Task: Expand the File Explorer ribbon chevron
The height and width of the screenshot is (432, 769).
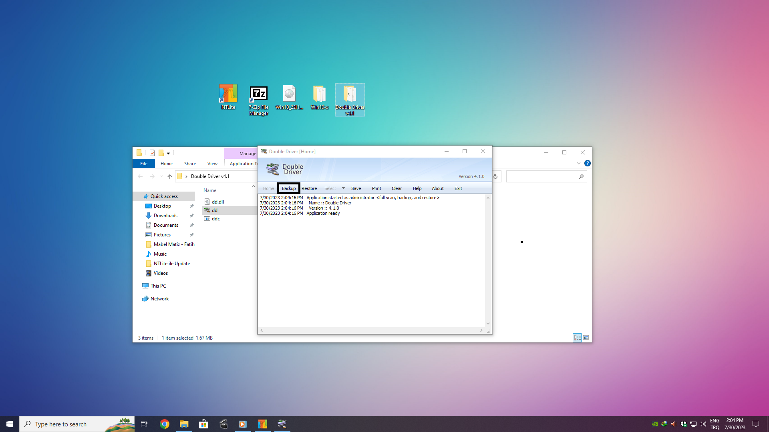Action: 578,163
